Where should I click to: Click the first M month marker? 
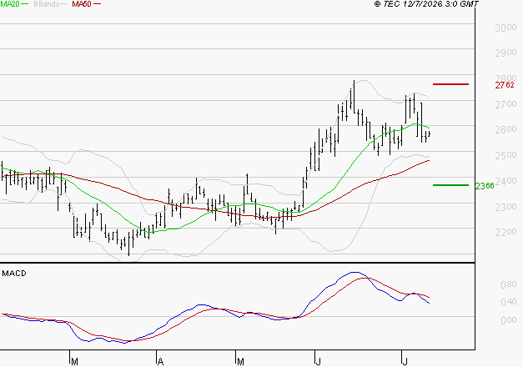tap(74, 361)
